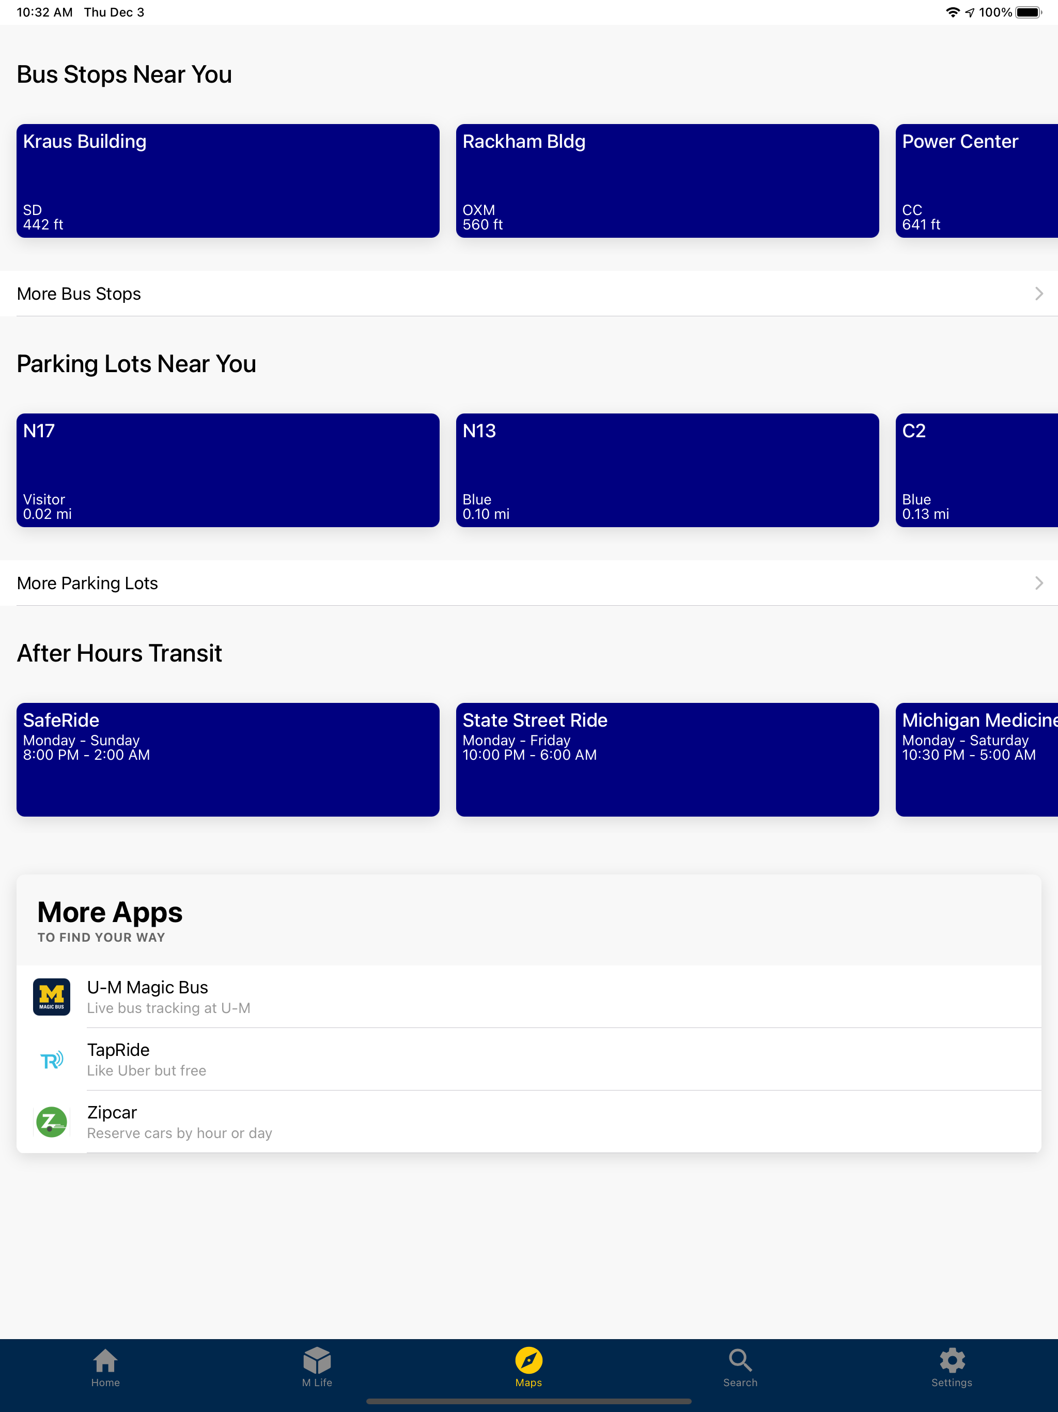This screenshot has height=1412, width=1058.
Task: Open the Settings gear icon
Action: [x=952, y=1360]
